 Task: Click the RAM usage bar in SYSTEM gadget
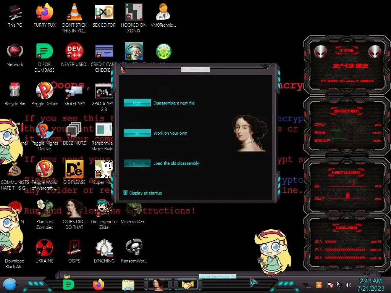[336, 130]
